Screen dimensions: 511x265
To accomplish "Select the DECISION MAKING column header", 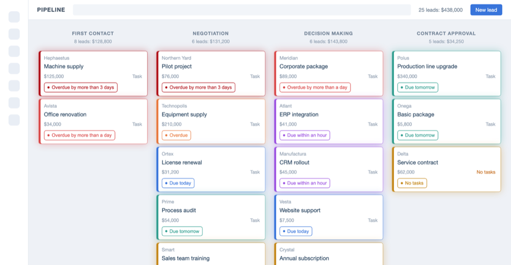I will tap(329, 33).
